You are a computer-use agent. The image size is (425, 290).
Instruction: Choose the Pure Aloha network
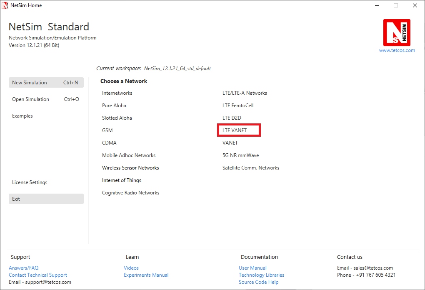[114, 106]
